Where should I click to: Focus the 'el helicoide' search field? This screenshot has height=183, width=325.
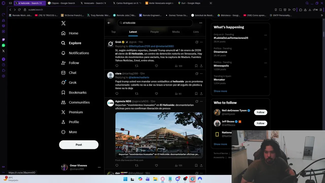pyautogui.click(x=155, y=23)
